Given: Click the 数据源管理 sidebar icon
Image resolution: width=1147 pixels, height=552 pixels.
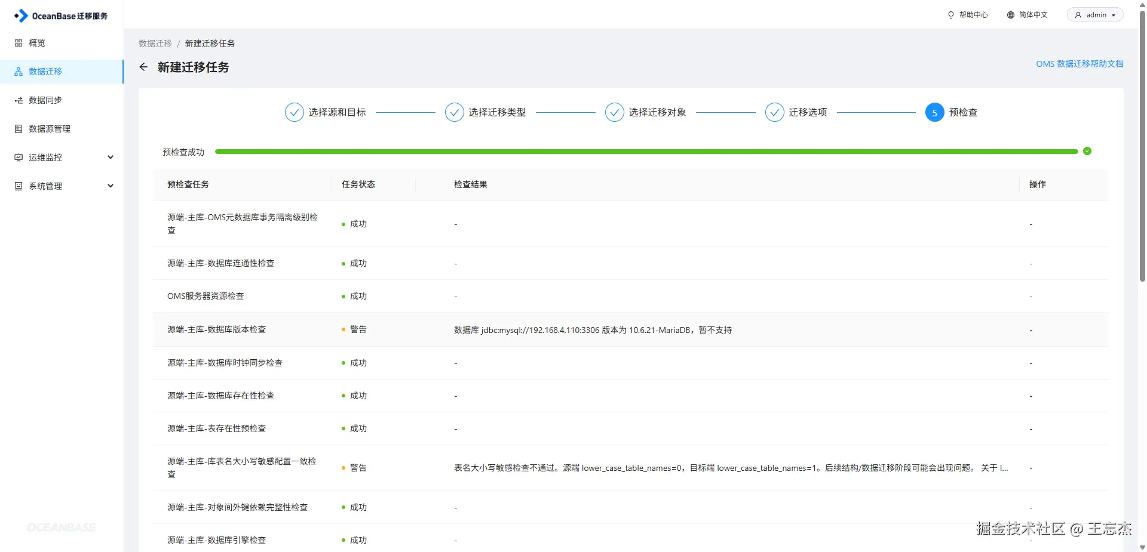Looking at the screenshot, I should [19, 129].
